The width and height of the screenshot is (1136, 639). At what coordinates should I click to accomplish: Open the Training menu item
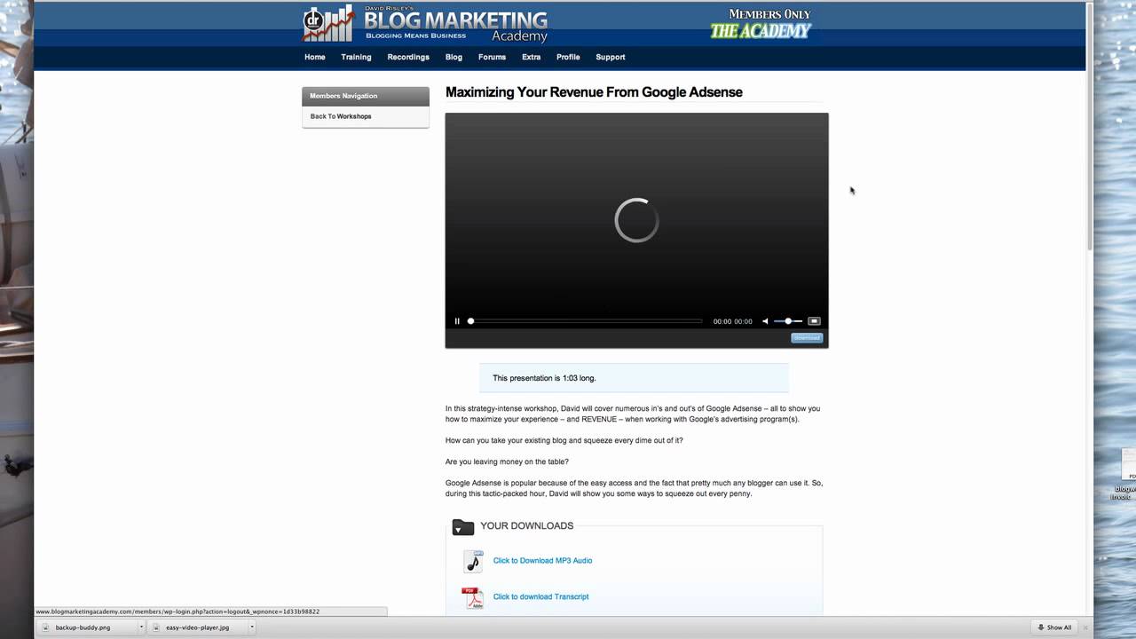pos(356,57)
